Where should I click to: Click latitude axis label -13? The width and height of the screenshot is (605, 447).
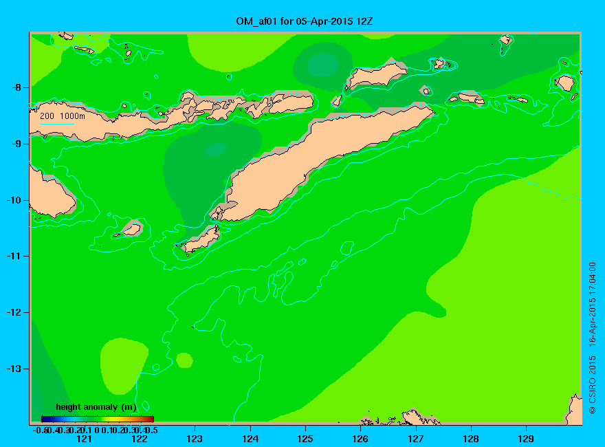pos(14,369)
